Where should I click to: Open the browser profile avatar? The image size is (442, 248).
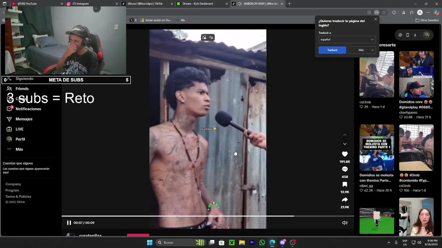420,12
